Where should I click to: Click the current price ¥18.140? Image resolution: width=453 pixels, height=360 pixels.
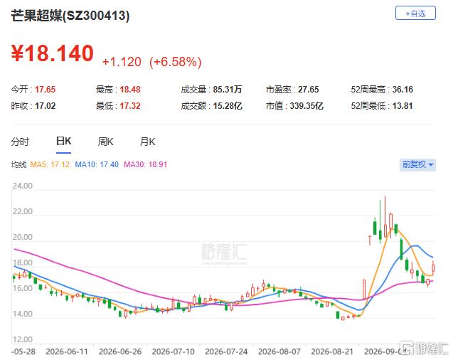coord(53,53)
